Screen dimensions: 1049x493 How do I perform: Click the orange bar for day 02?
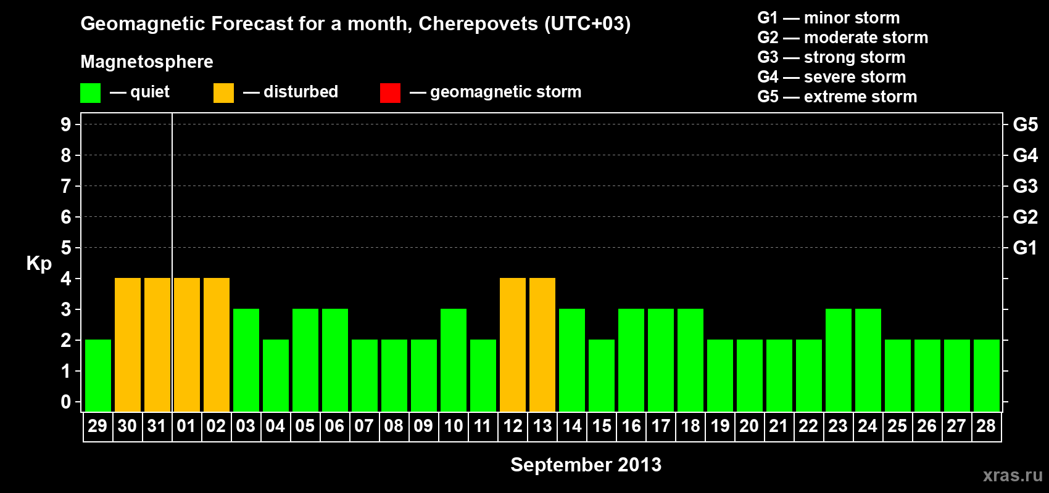pos(217,344)
